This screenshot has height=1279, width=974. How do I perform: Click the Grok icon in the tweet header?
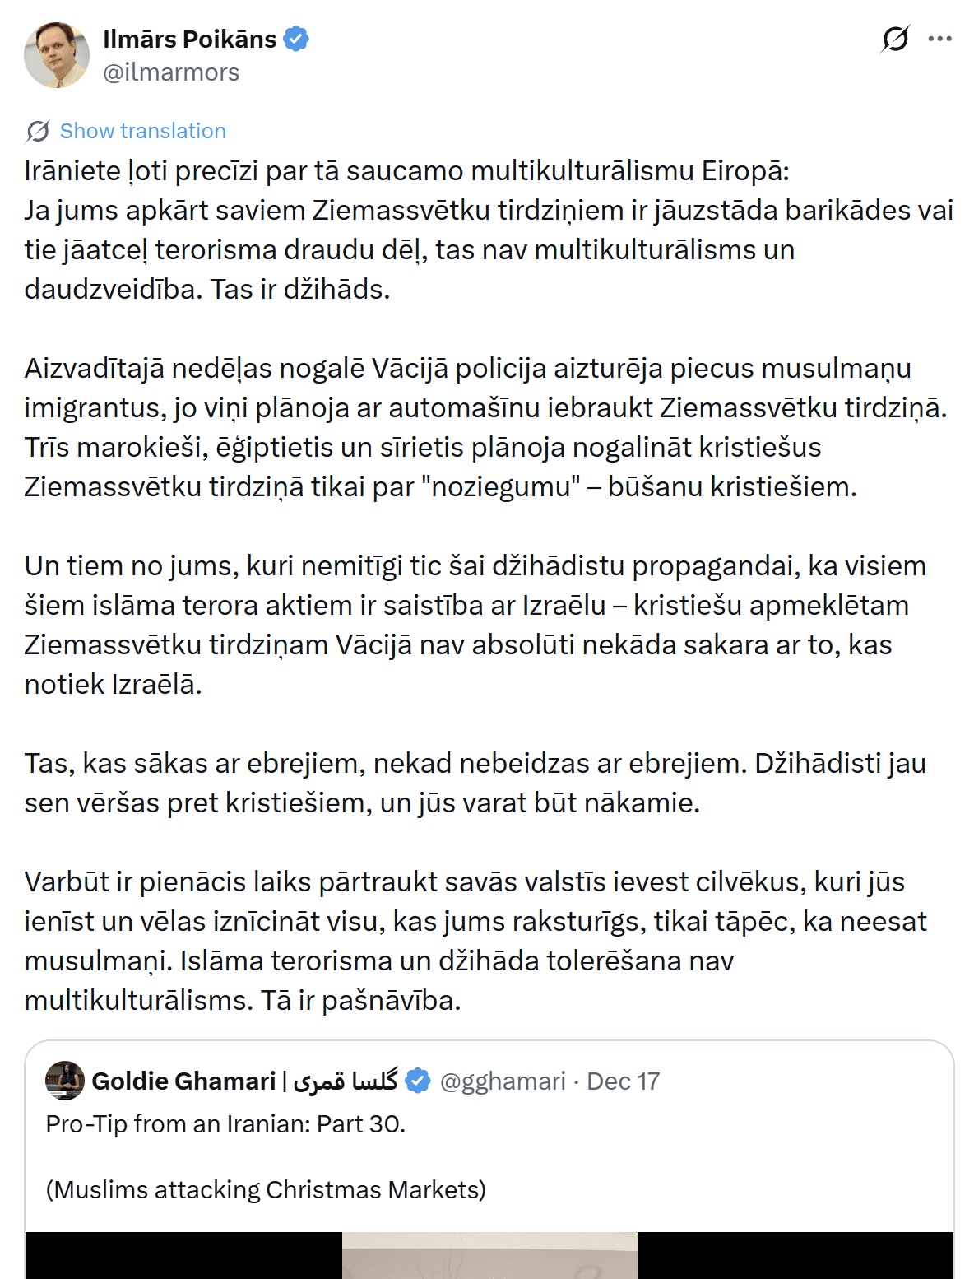click(895, 39)
